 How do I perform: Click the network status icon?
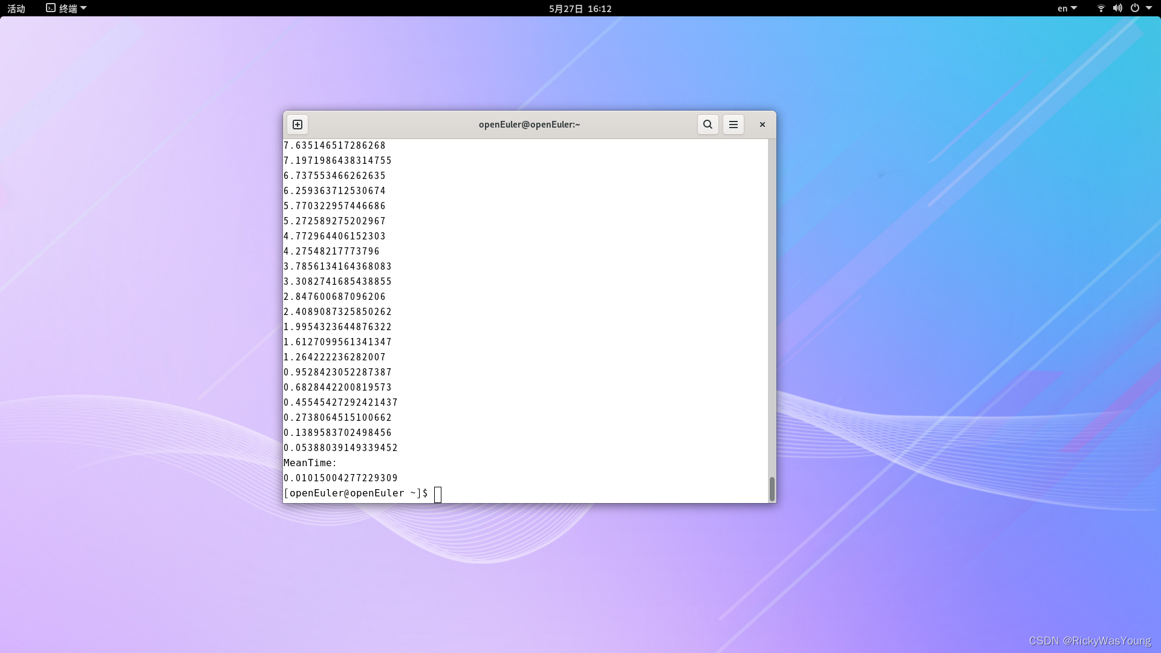[x=1101, y=8]
